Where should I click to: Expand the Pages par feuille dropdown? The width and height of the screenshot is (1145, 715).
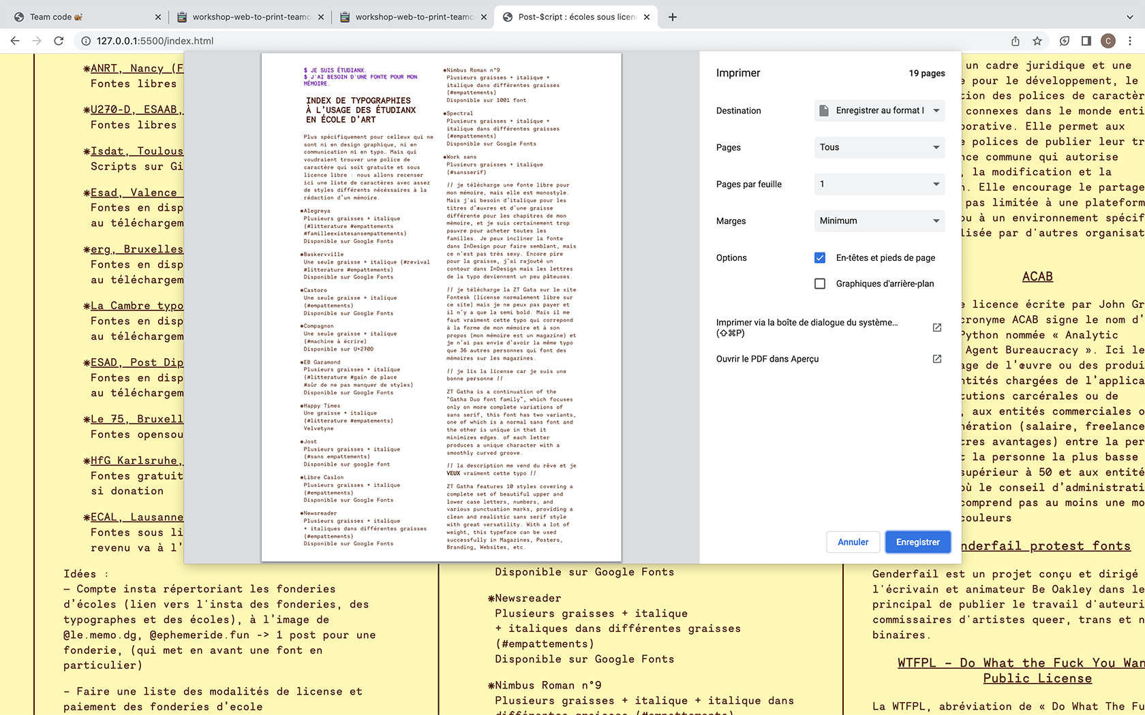point(879,184)
